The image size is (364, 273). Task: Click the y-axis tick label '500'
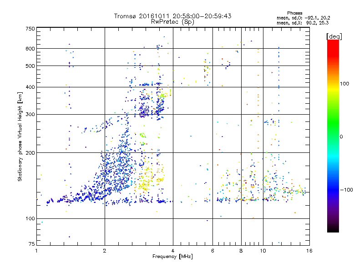point(30,66)
